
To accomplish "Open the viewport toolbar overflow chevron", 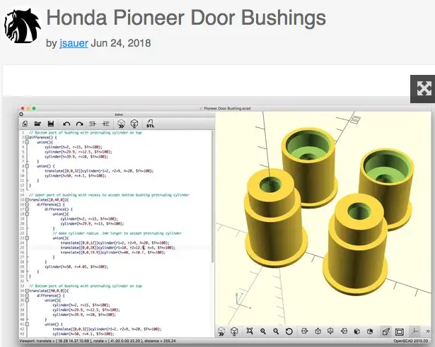I will click(x=428, y=331).
